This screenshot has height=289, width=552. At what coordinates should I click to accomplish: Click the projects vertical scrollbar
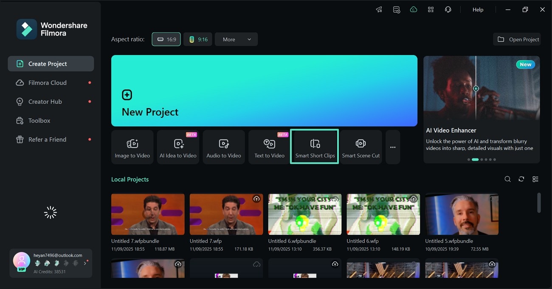click(x=539, y=203)
